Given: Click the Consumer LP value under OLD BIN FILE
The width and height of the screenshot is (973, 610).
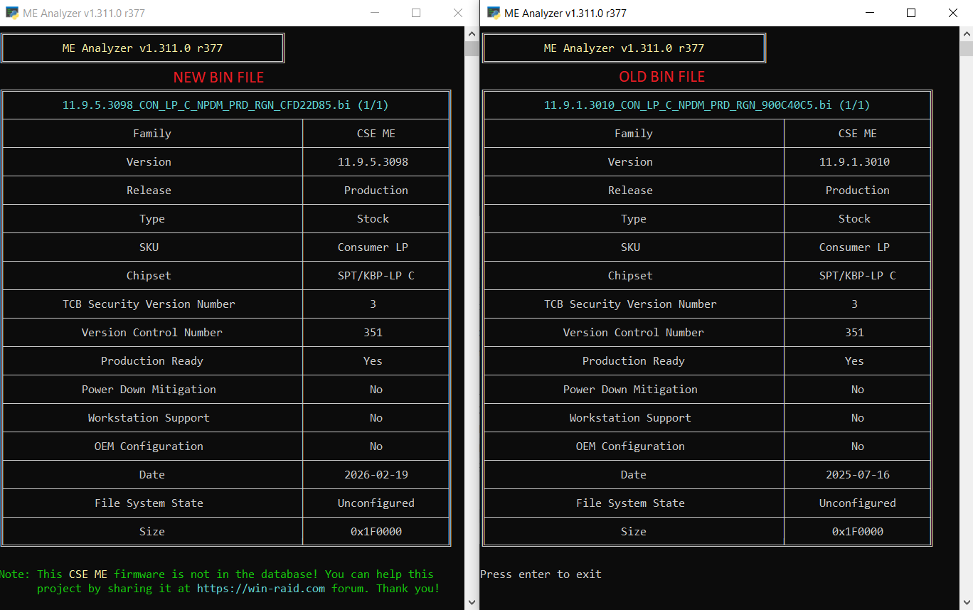Looking at the screenshot, I should [x=854, y=247].
